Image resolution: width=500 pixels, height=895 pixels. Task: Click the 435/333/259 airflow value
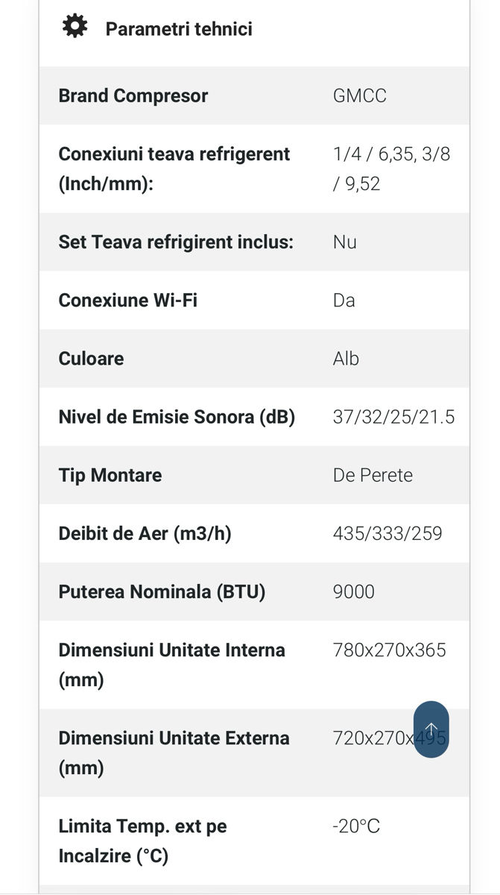pyautogui.click(x=387, y=533)
